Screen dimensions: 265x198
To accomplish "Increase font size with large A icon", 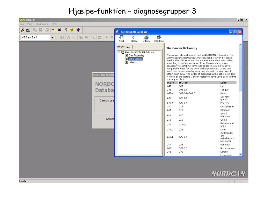I will click(x=69, y=37).
